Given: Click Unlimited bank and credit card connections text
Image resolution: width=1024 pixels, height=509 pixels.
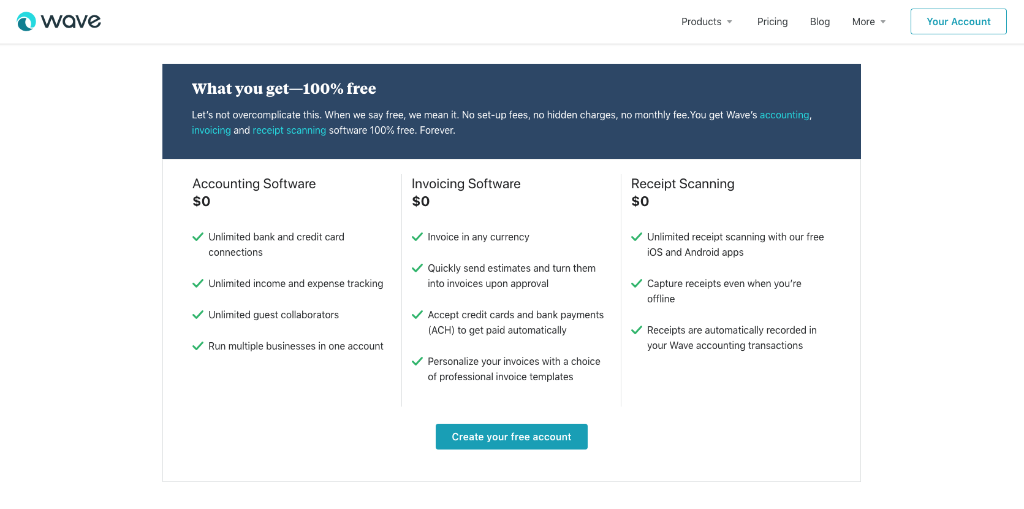Looking at the screenshot, I should pyautogui.click(x=276, y=245).
